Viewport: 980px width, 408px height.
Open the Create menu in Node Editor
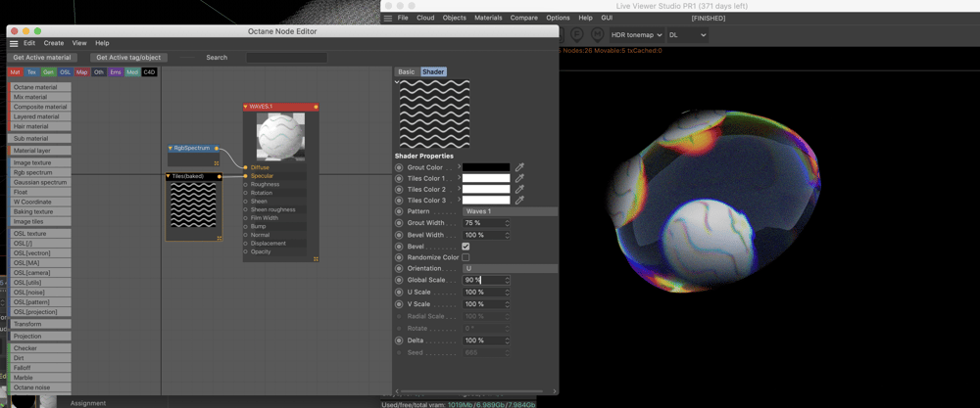54,43
